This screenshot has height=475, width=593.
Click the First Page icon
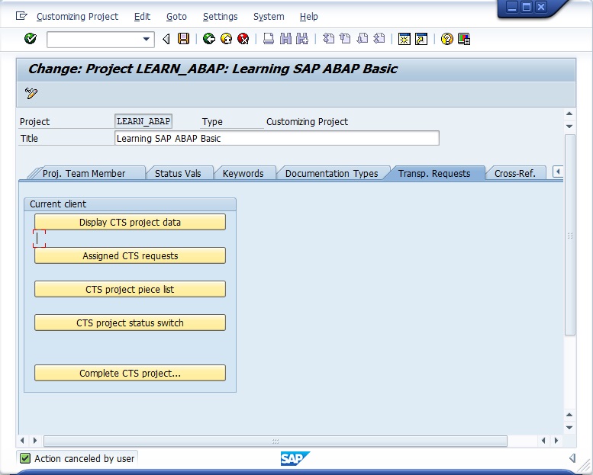coord(328,39)
